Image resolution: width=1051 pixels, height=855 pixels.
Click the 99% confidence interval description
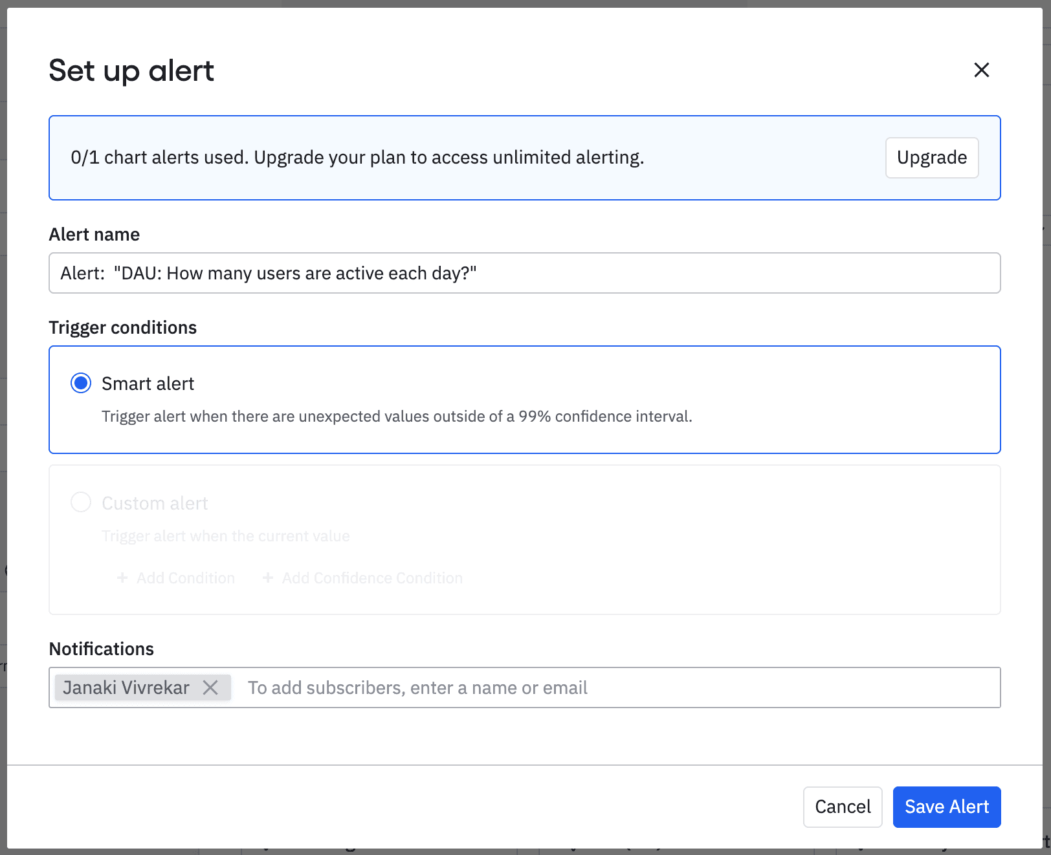[x=396, y=417]
